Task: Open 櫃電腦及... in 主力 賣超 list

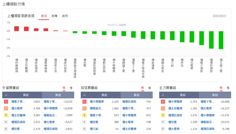Action: click(x=207, y=122)
